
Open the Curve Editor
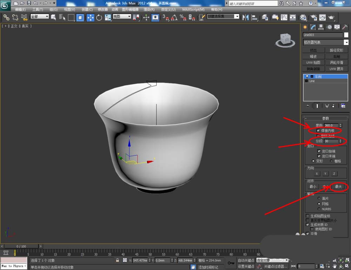point(284,17)
